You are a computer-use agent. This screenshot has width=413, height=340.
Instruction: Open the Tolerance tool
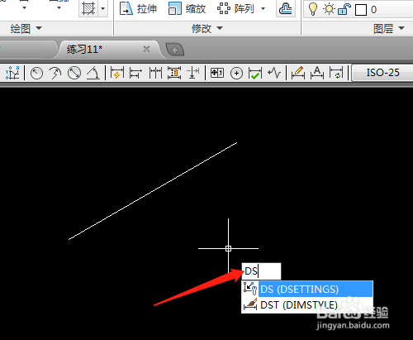(x=217, y=73)
